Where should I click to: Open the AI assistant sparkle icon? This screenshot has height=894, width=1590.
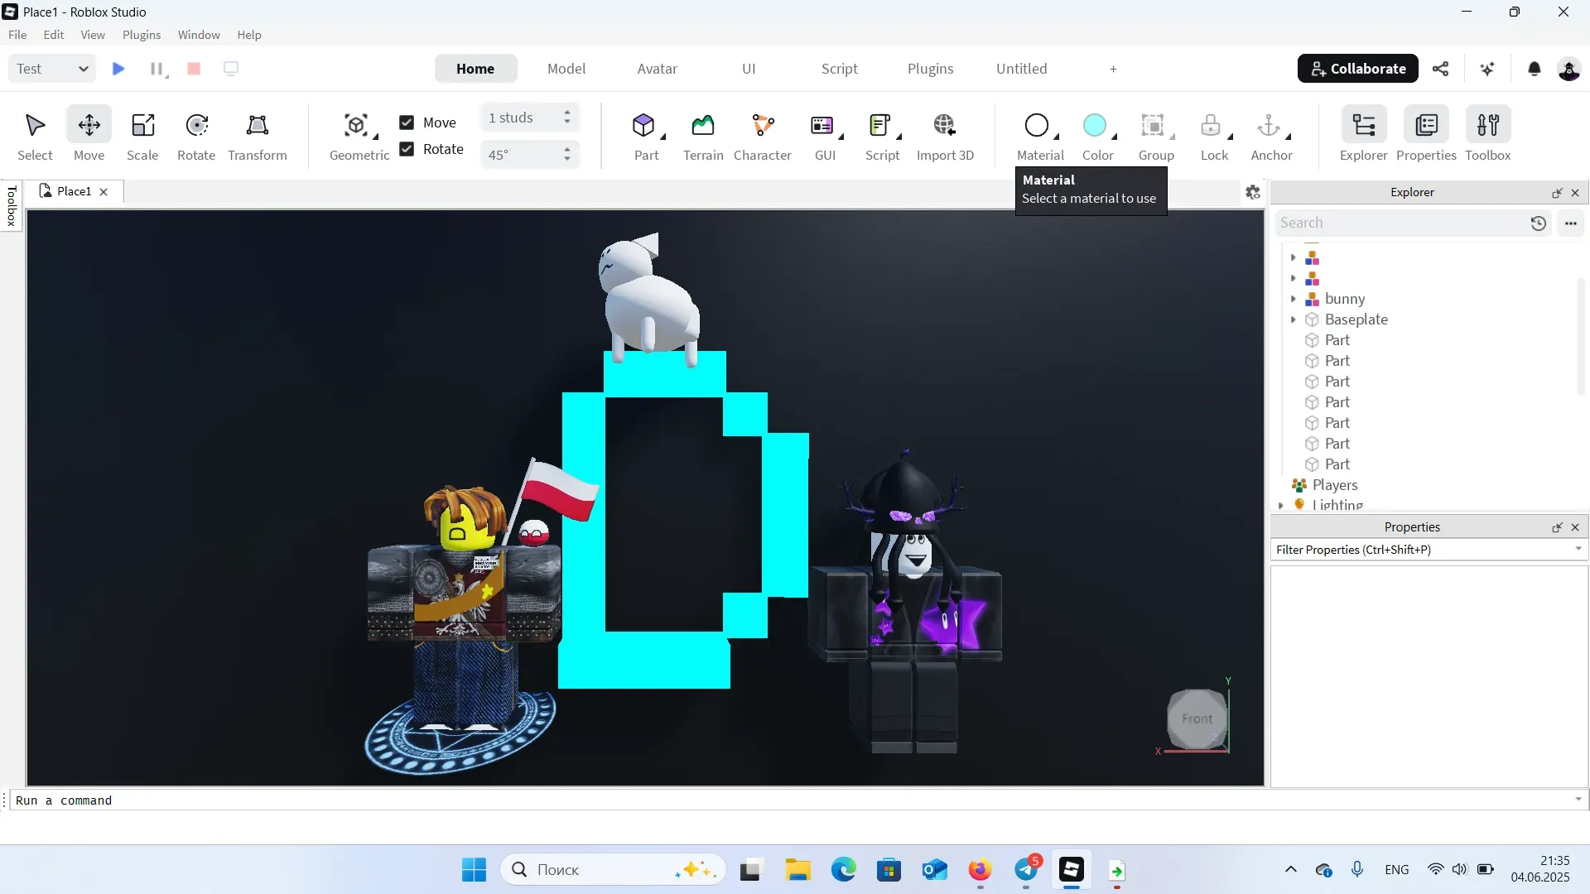pyautogui.click(x=1487, y=69)
